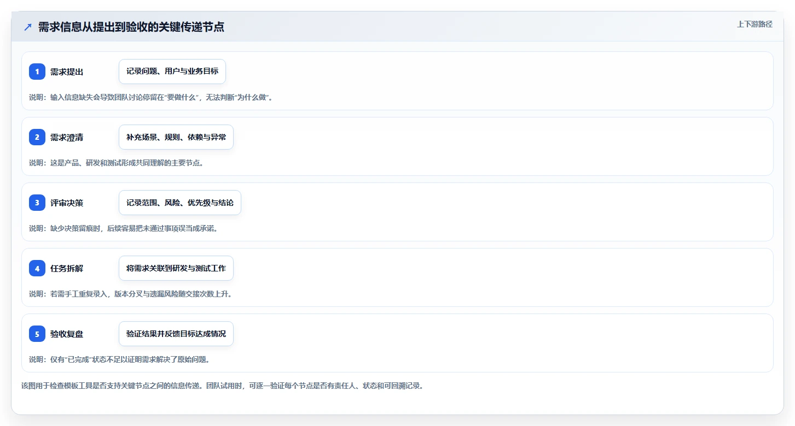Click the note starting 输入信息缺失会导致团队讨论
The width and height of the screenshot is (795, 426).
click(x=151, y=97)
